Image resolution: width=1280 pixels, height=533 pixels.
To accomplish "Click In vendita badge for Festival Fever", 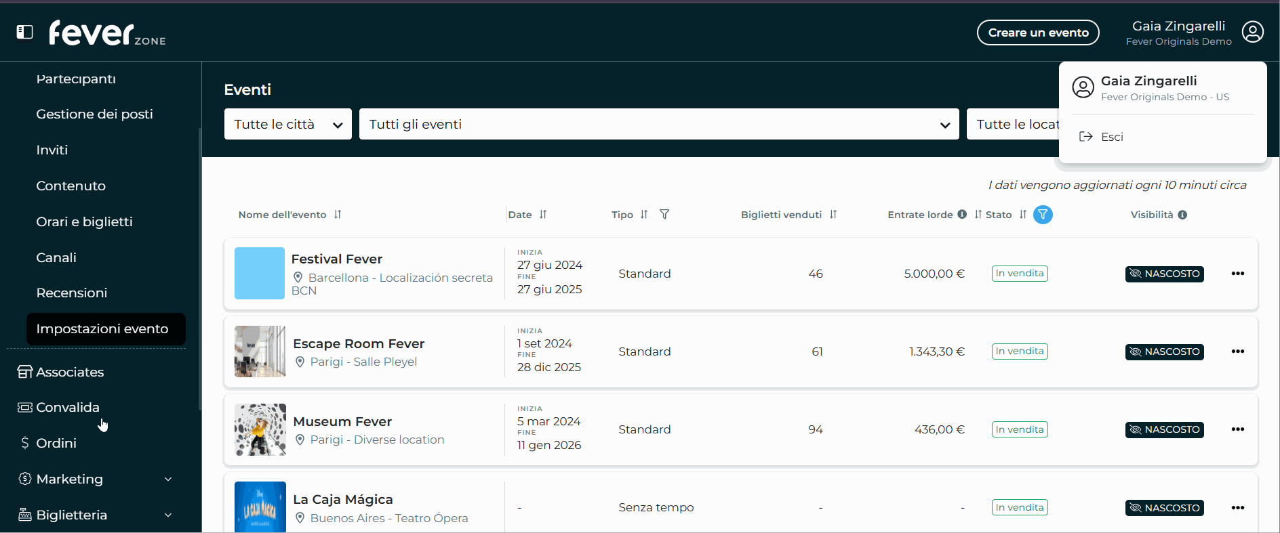I will click(x=1020, y=274).
